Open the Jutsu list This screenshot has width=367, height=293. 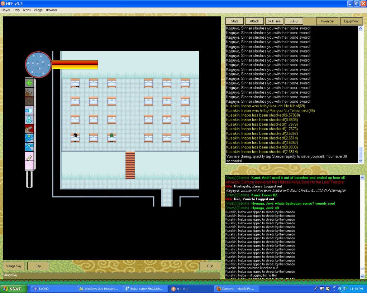[x=294, y=21]
